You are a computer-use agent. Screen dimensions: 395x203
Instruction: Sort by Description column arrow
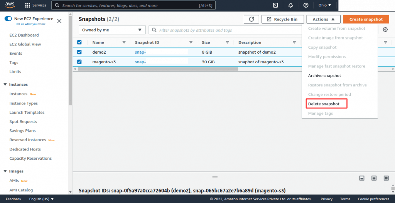pos(294,42)
